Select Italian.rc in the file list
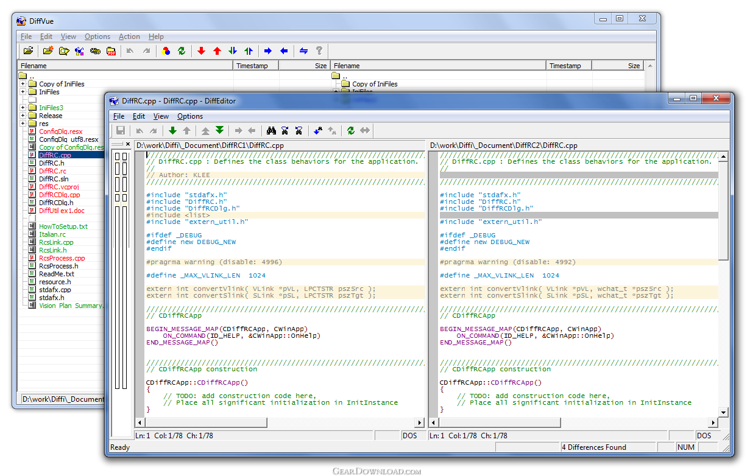This screenshot has height=476, width=753. point(52,234)
